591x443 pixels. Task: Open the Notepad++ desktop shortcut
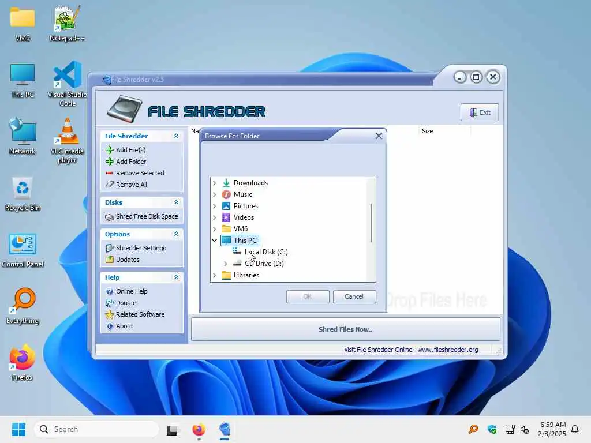[x=67, y=23]
